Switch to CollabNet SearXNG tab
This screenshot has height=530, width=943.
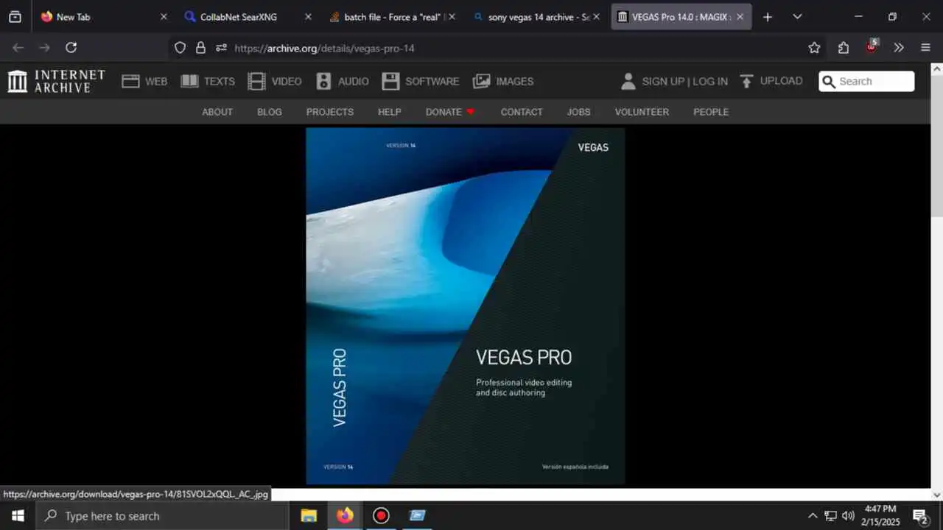(248, 16)
